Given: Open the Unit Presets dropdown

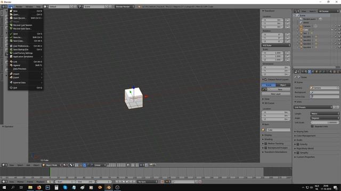Looking at the screenshot, I should (313, 107).
